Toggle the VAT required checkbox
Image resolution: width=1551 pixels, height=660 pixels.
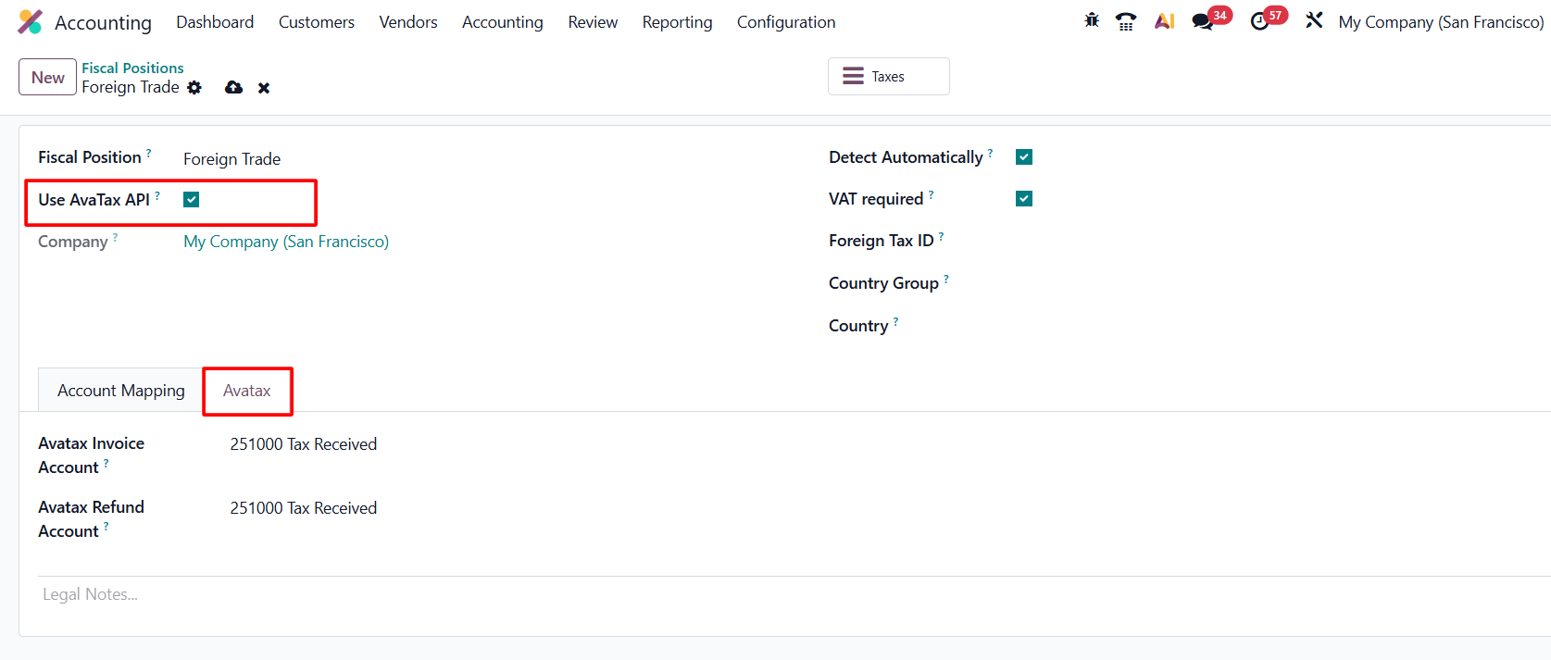coord(1024,198)
